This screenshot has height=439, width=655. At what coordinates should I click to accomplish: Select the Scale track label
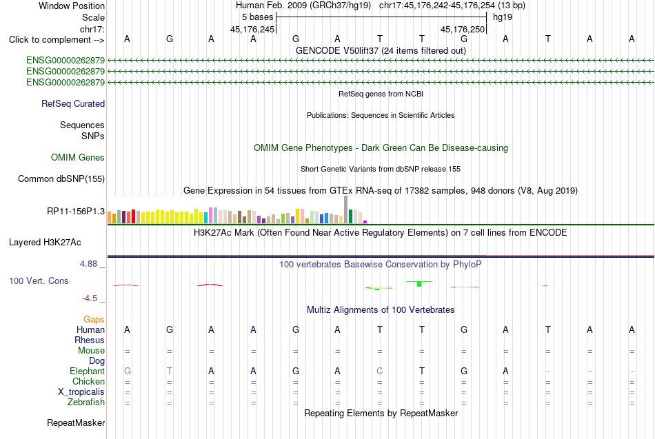point(93,17)
